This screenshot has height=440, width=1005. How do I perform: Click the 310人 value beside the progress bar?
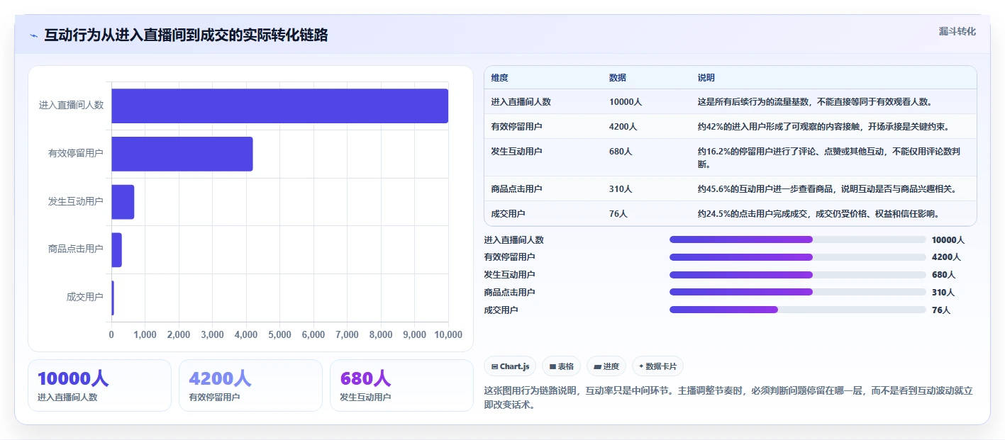tap(943, 293)
